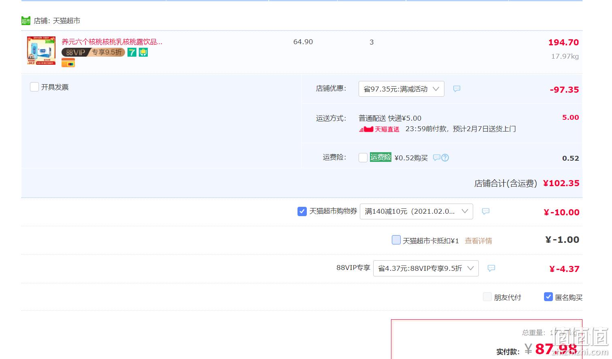The image size is (612, 359).
Task: Click the question mark help icon for 运费险
Action: 445,158
